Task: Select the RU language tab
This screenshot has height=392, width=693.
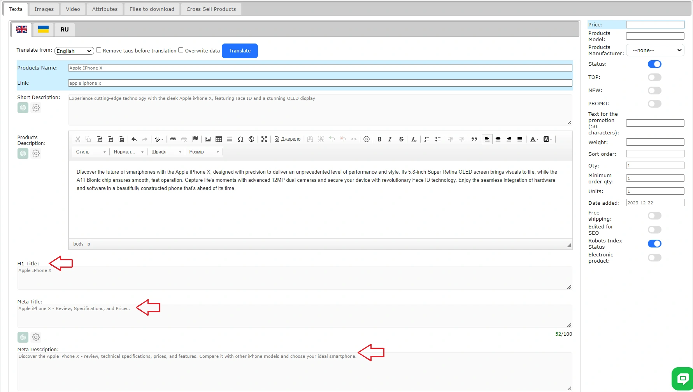Action: point(65,30)
